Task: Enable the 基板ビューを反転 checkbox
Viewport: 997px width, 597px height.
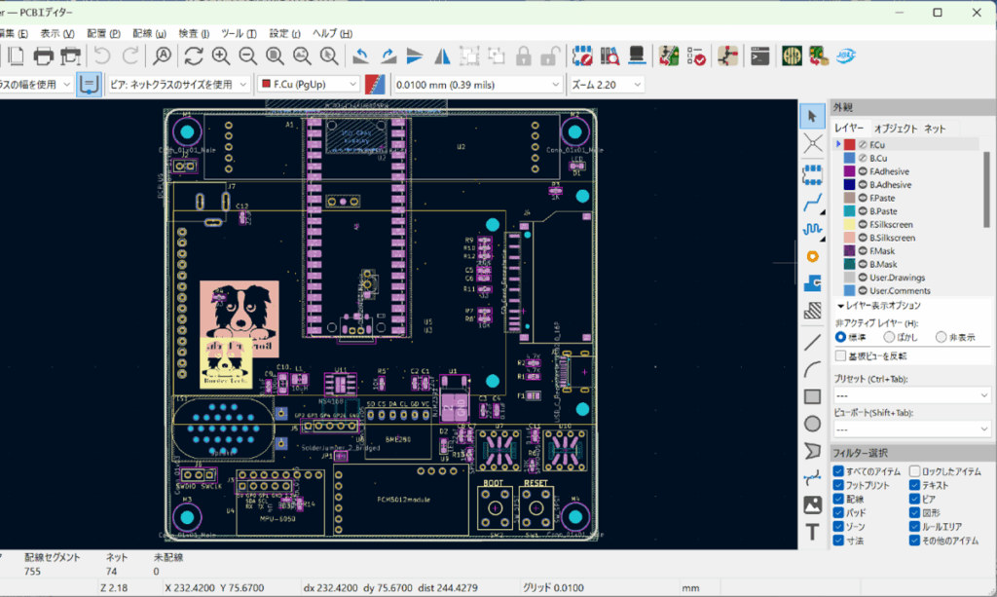Action: (x=841, y=355)
